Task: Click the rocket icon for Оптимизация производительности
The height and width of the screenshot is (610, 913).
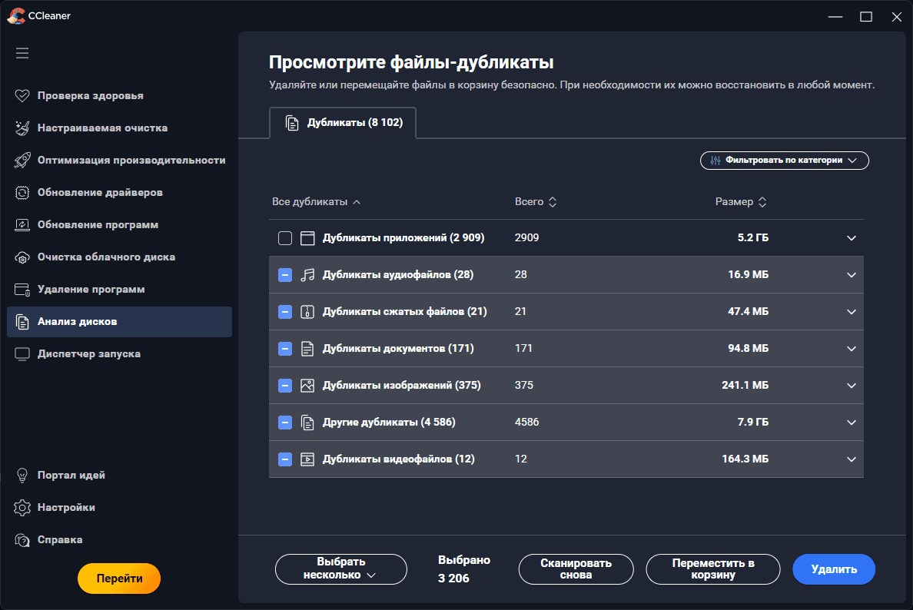Action: [22, 161]
